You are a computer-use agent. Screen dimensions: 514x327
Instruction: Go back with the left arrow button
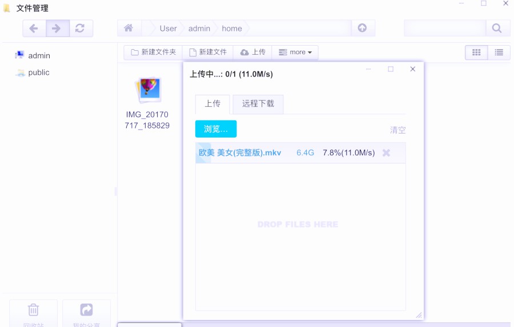click(x=34, y=29)
